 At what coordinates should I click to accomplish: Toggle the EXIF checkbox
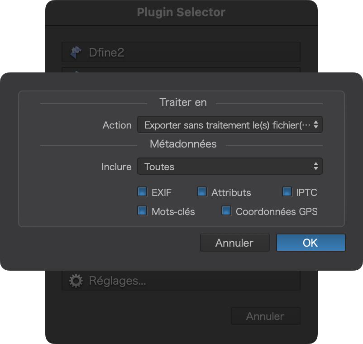tap(142, 192)
